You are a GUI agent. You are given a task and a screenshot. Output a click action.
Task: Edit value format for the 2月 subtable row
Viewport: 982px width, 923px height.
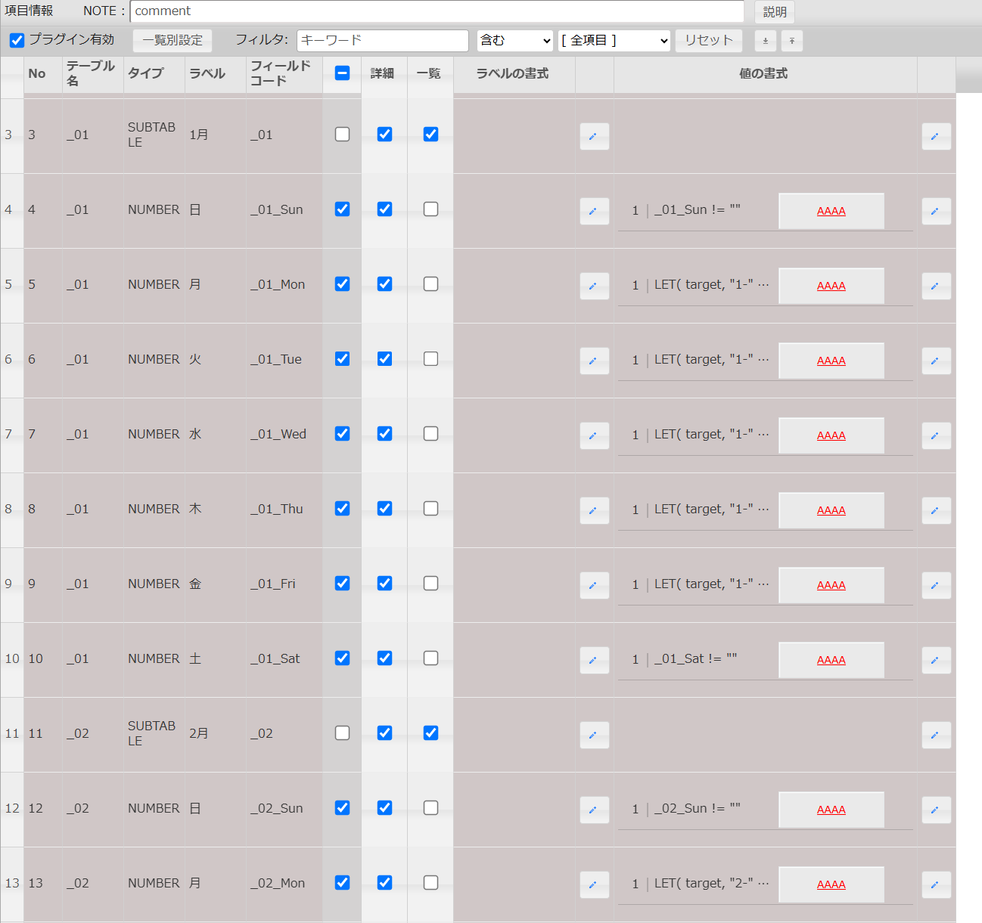pyautogui.click(x=936, y=735)
